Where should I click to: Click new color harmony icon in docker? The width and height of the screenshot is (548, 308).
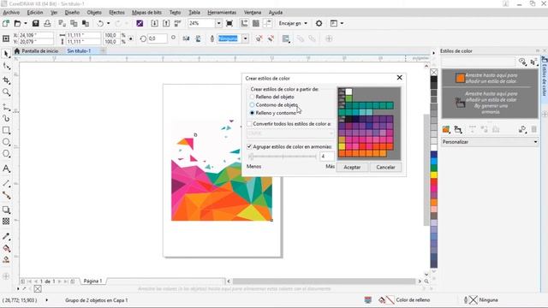458,129
